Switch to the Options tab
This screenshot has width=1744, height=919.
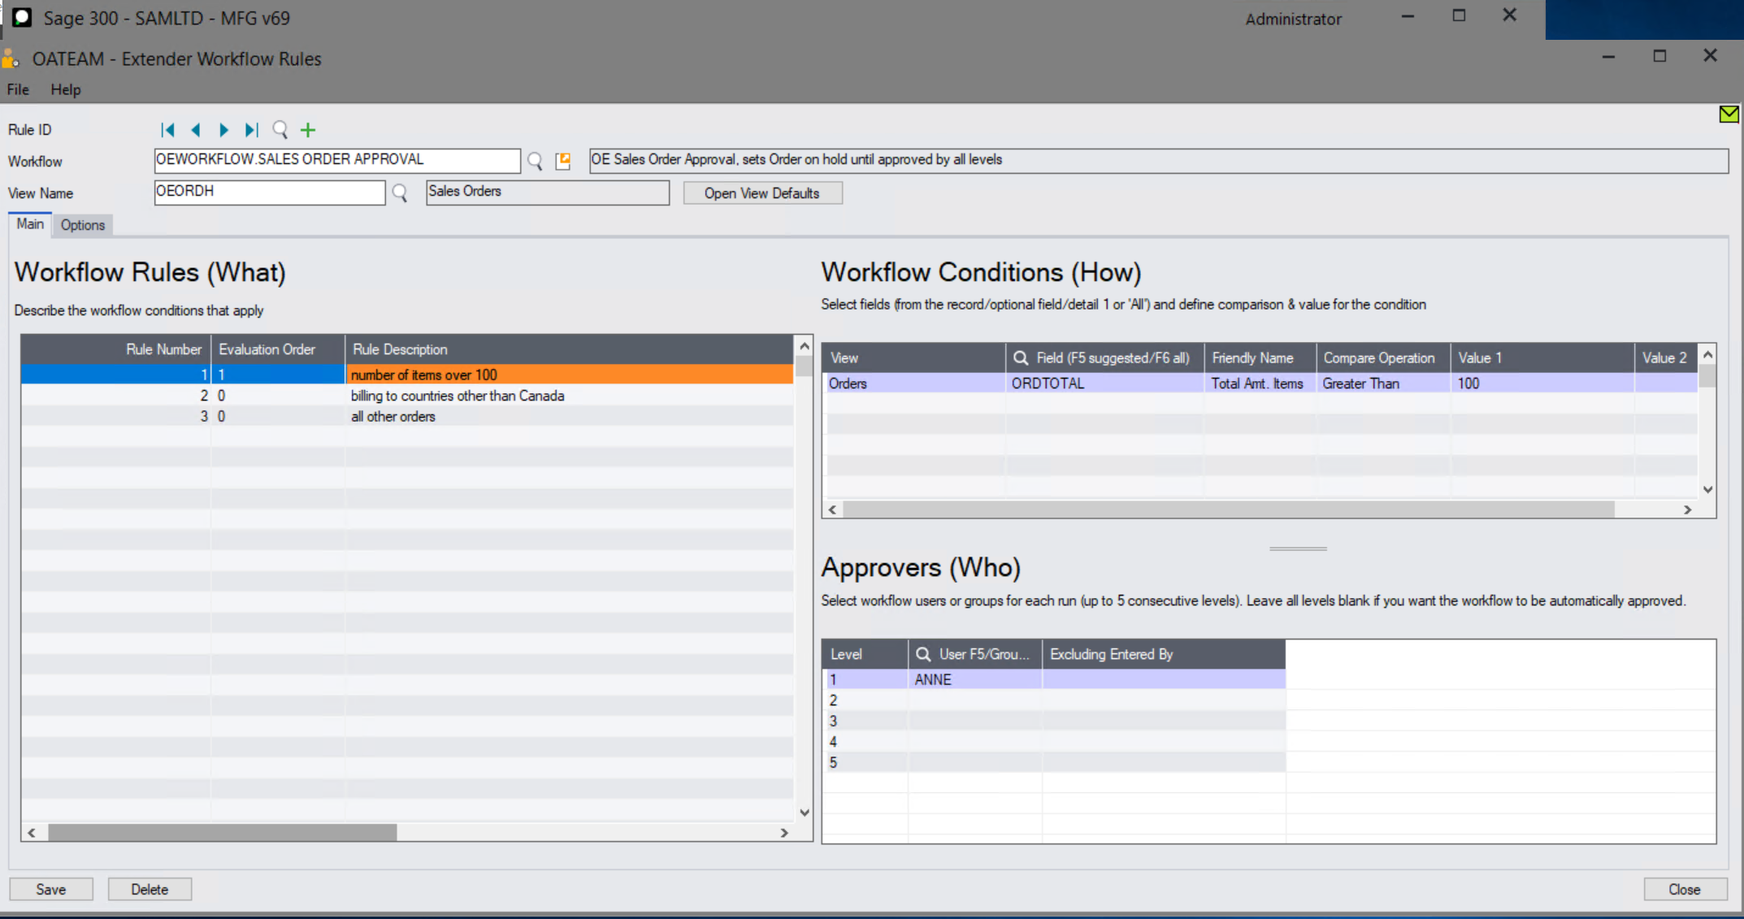(x=82, y=225)
